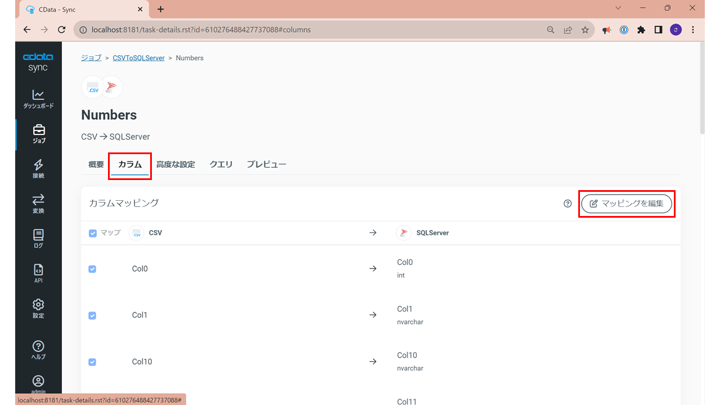The height and width of the screenshot is (405, 720).
Task: Switch to the プレビュー (Preview) tab
Action: click(x=267, y=164)
